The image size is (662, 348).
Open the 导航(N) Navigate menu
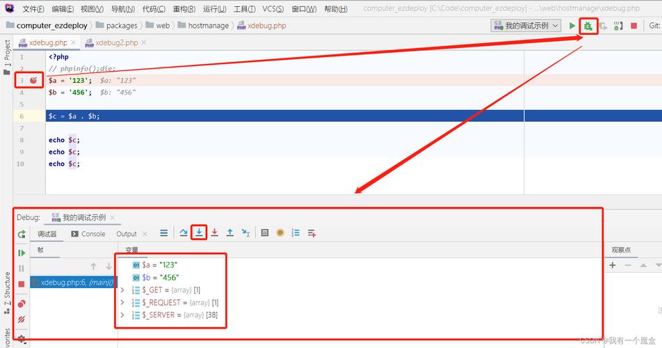point(123,9)
